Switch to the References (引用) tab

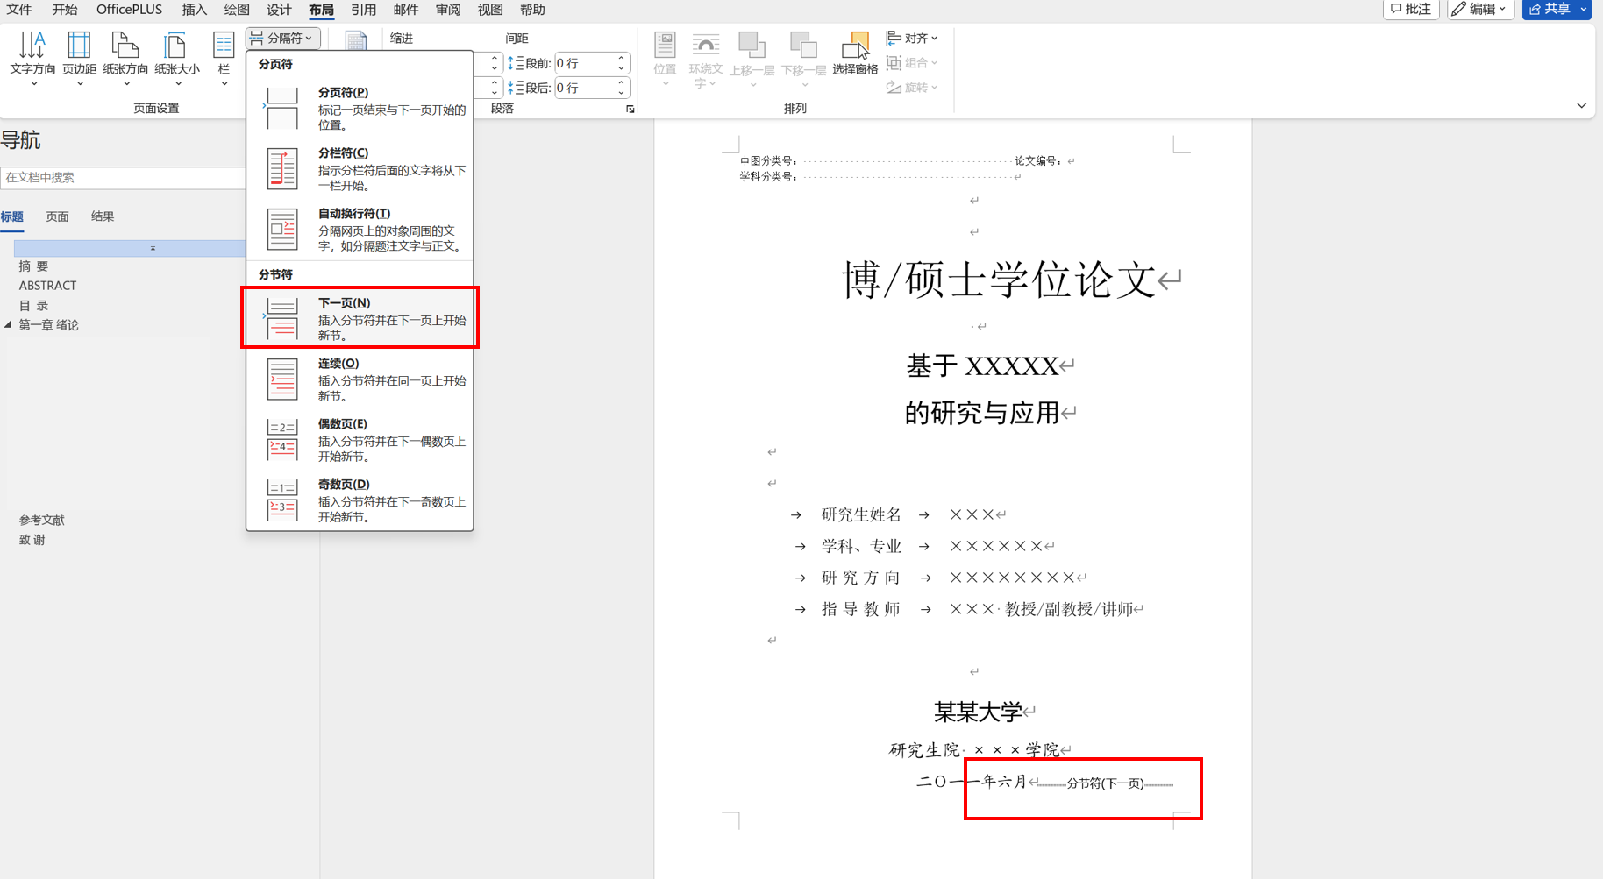363,10
